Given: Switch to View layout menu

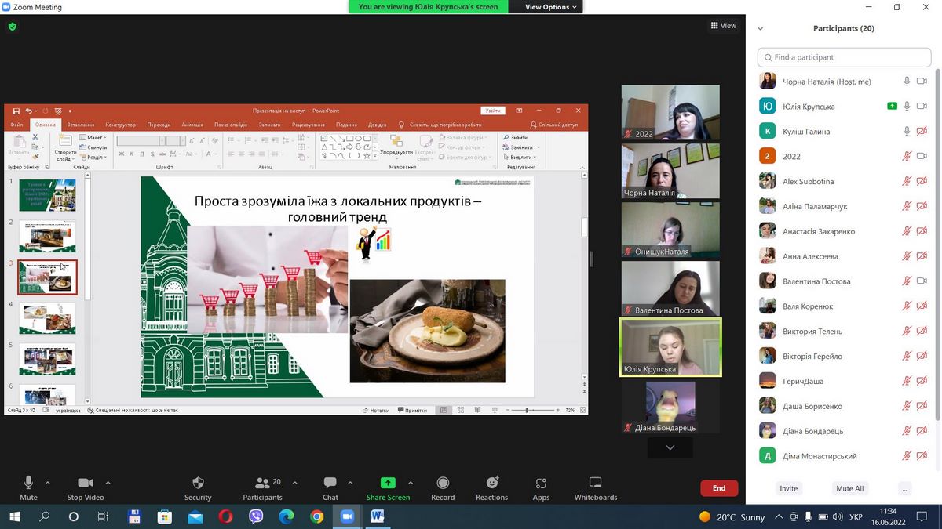Looking at the screenshot, I should click(723, 26).
